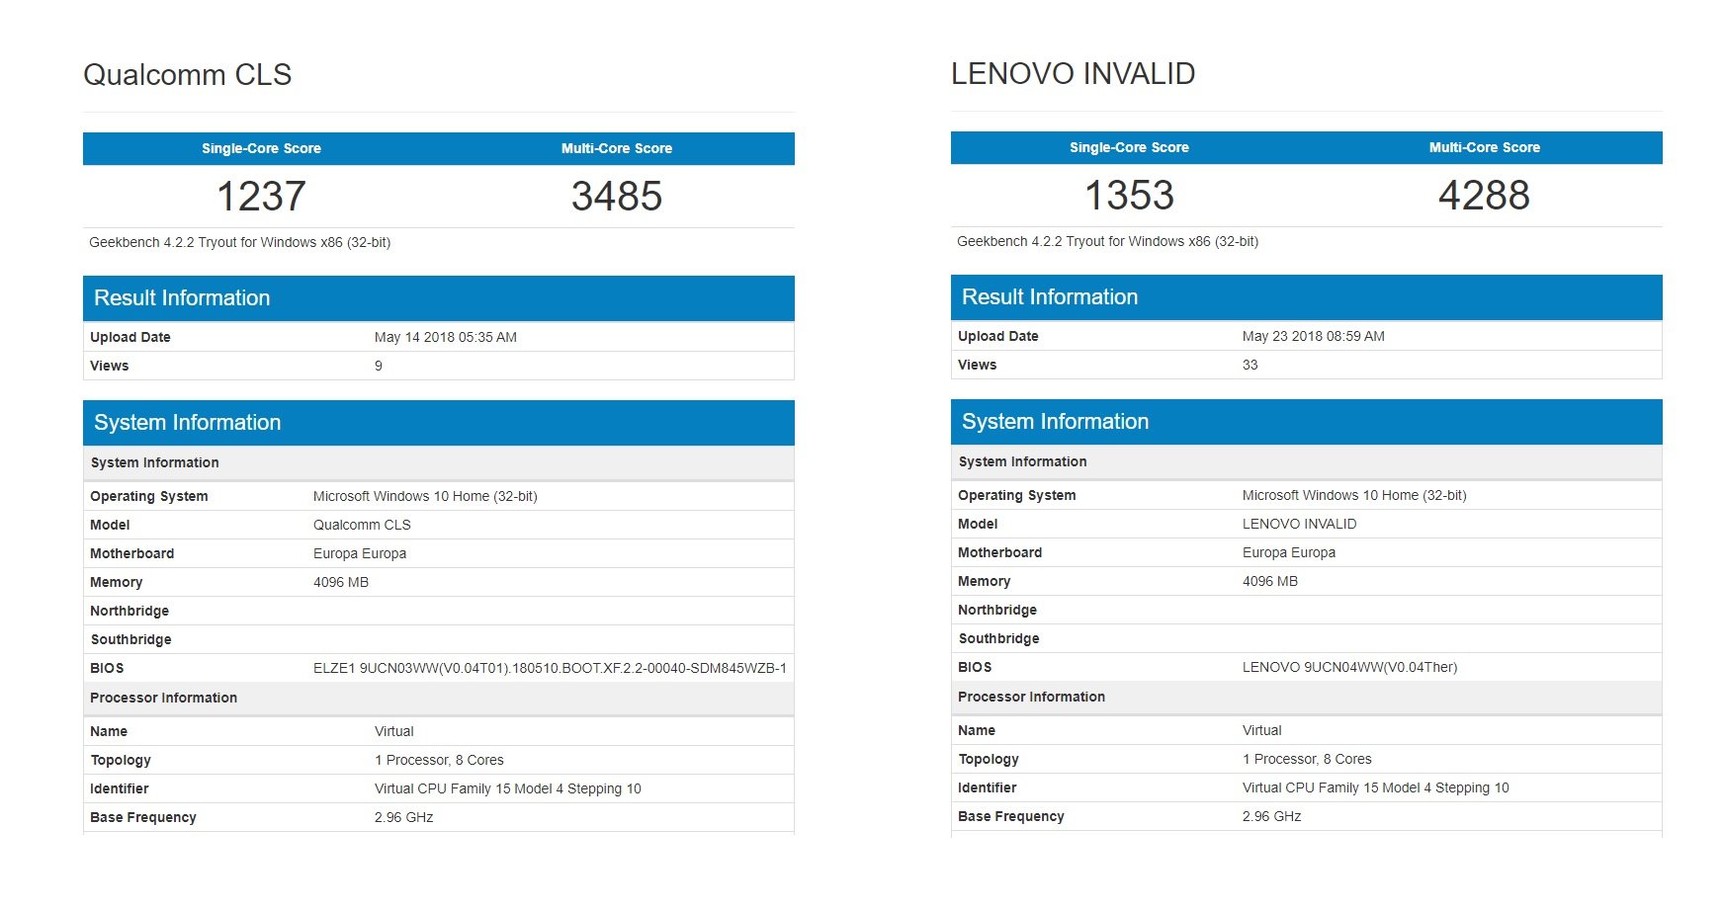This screenshot has height=910, width=1725.
Task: Click Europa Europa motherboard value in Lenovo panel
Action: [x=1289, y=552]
